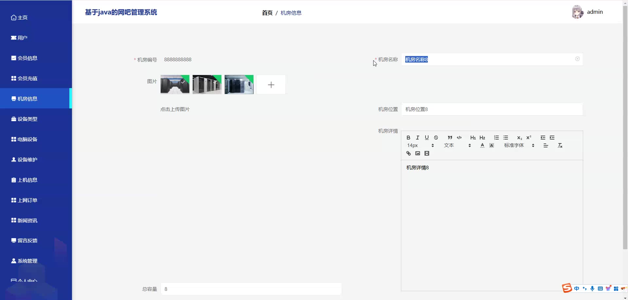Decrease indent in the editor
This screenshot has width=628, height=300.
click(x=543, y=138)
